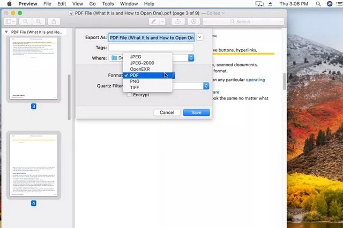
Task: Collapse the PDF File sidebar disclosure triangle
Action: (x=6, y=32)
